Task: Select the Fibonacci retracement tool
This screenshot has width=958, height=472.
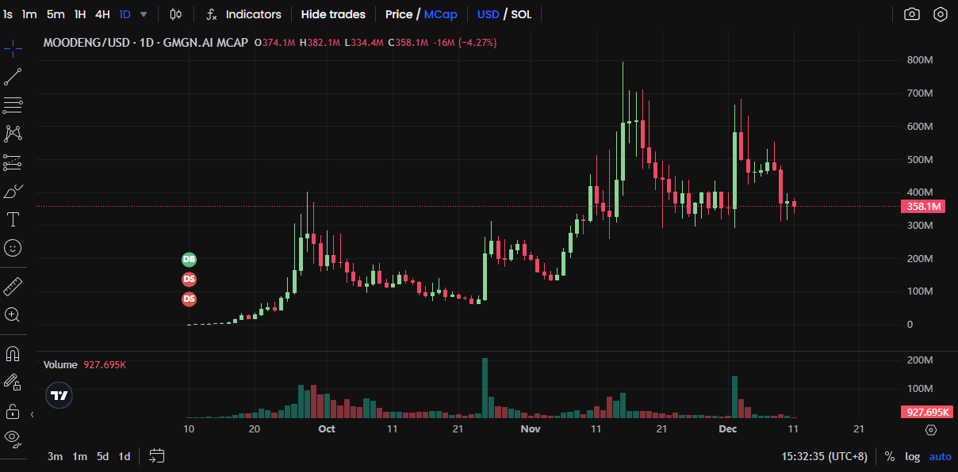Action: (13, 105)
